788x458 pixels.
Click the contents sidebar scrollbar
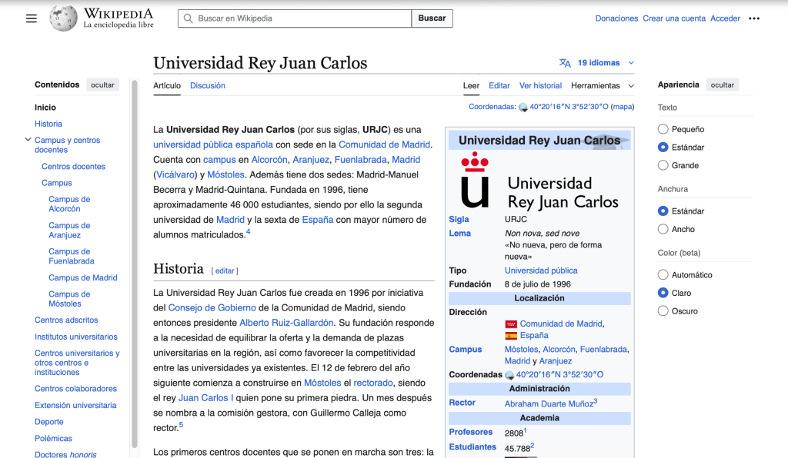click(x=134, y=264)
